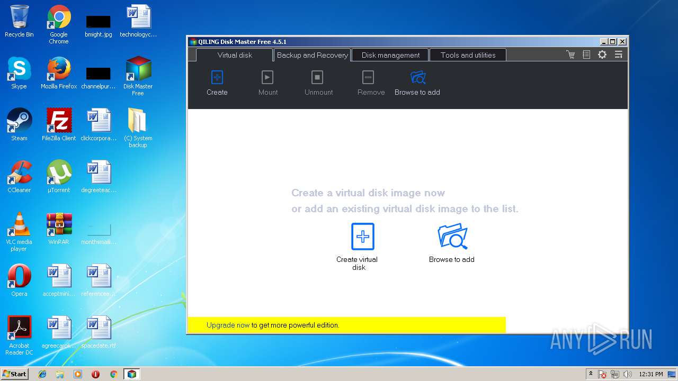Open the log list icon in header
The height and width of the screenshot is (381, 678).
coord(586,55)
